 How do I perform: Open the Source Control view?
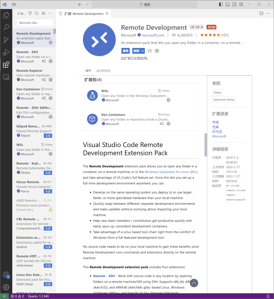[6, 40]
